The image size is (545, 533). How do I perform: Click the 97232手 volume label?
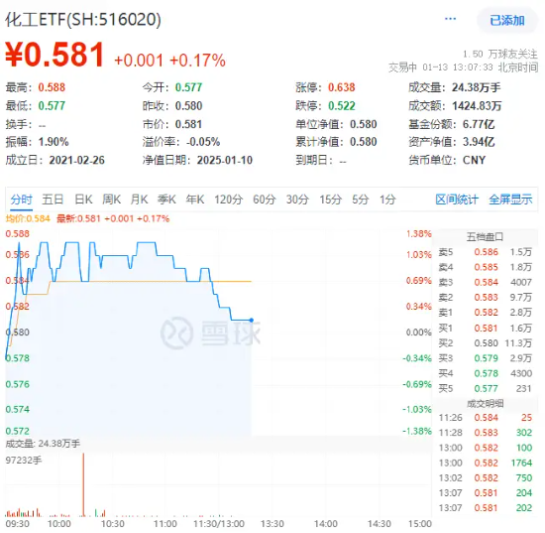click(x=24, y=461)
